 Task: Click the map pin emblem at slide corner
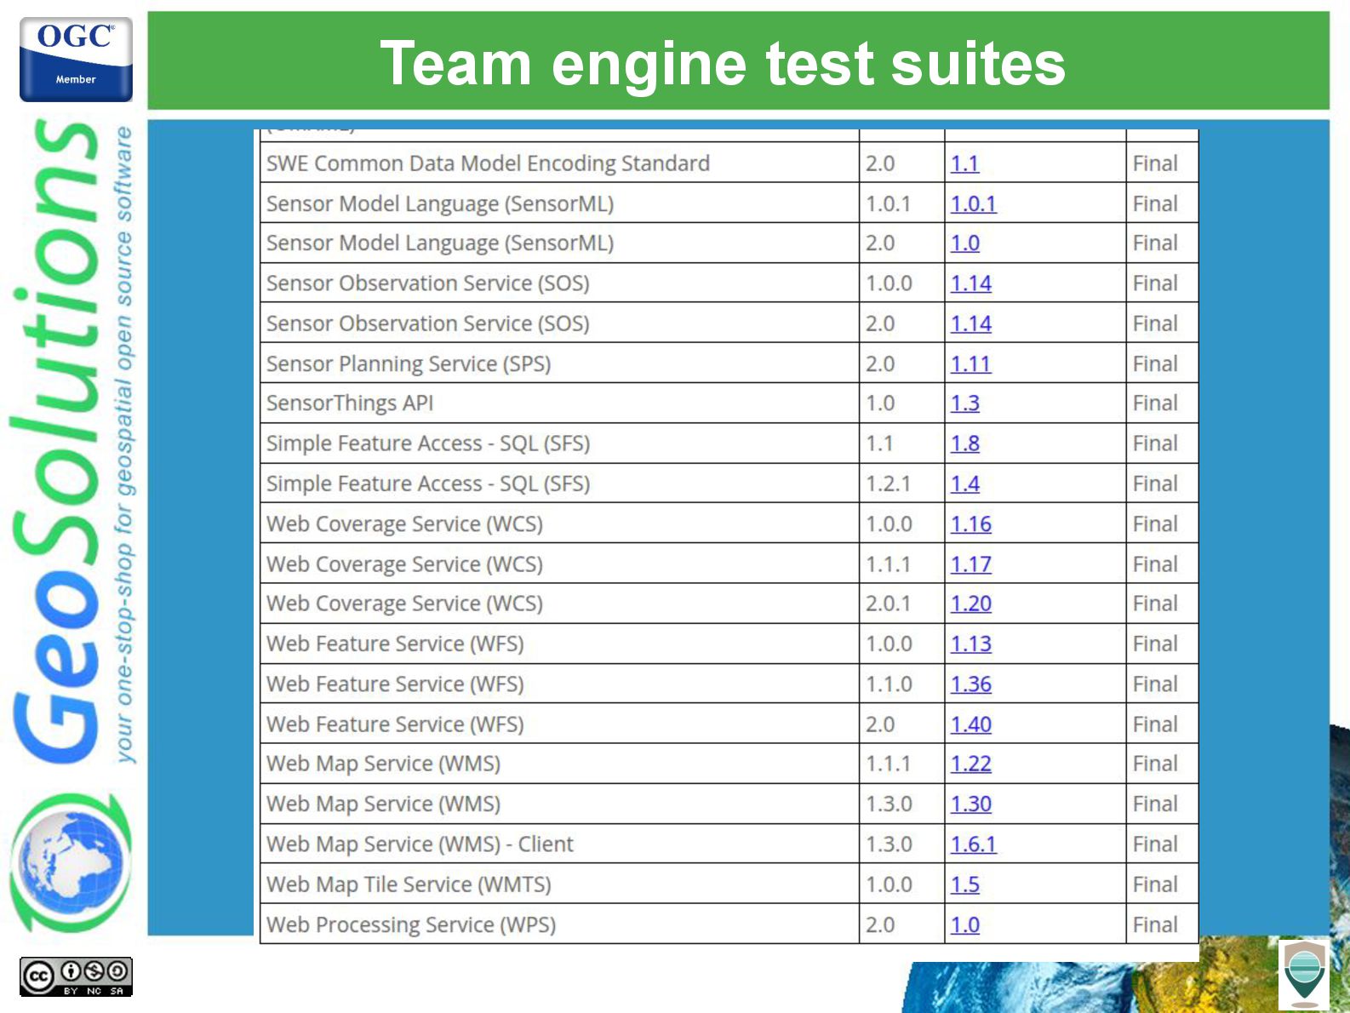coord(1303,974)
